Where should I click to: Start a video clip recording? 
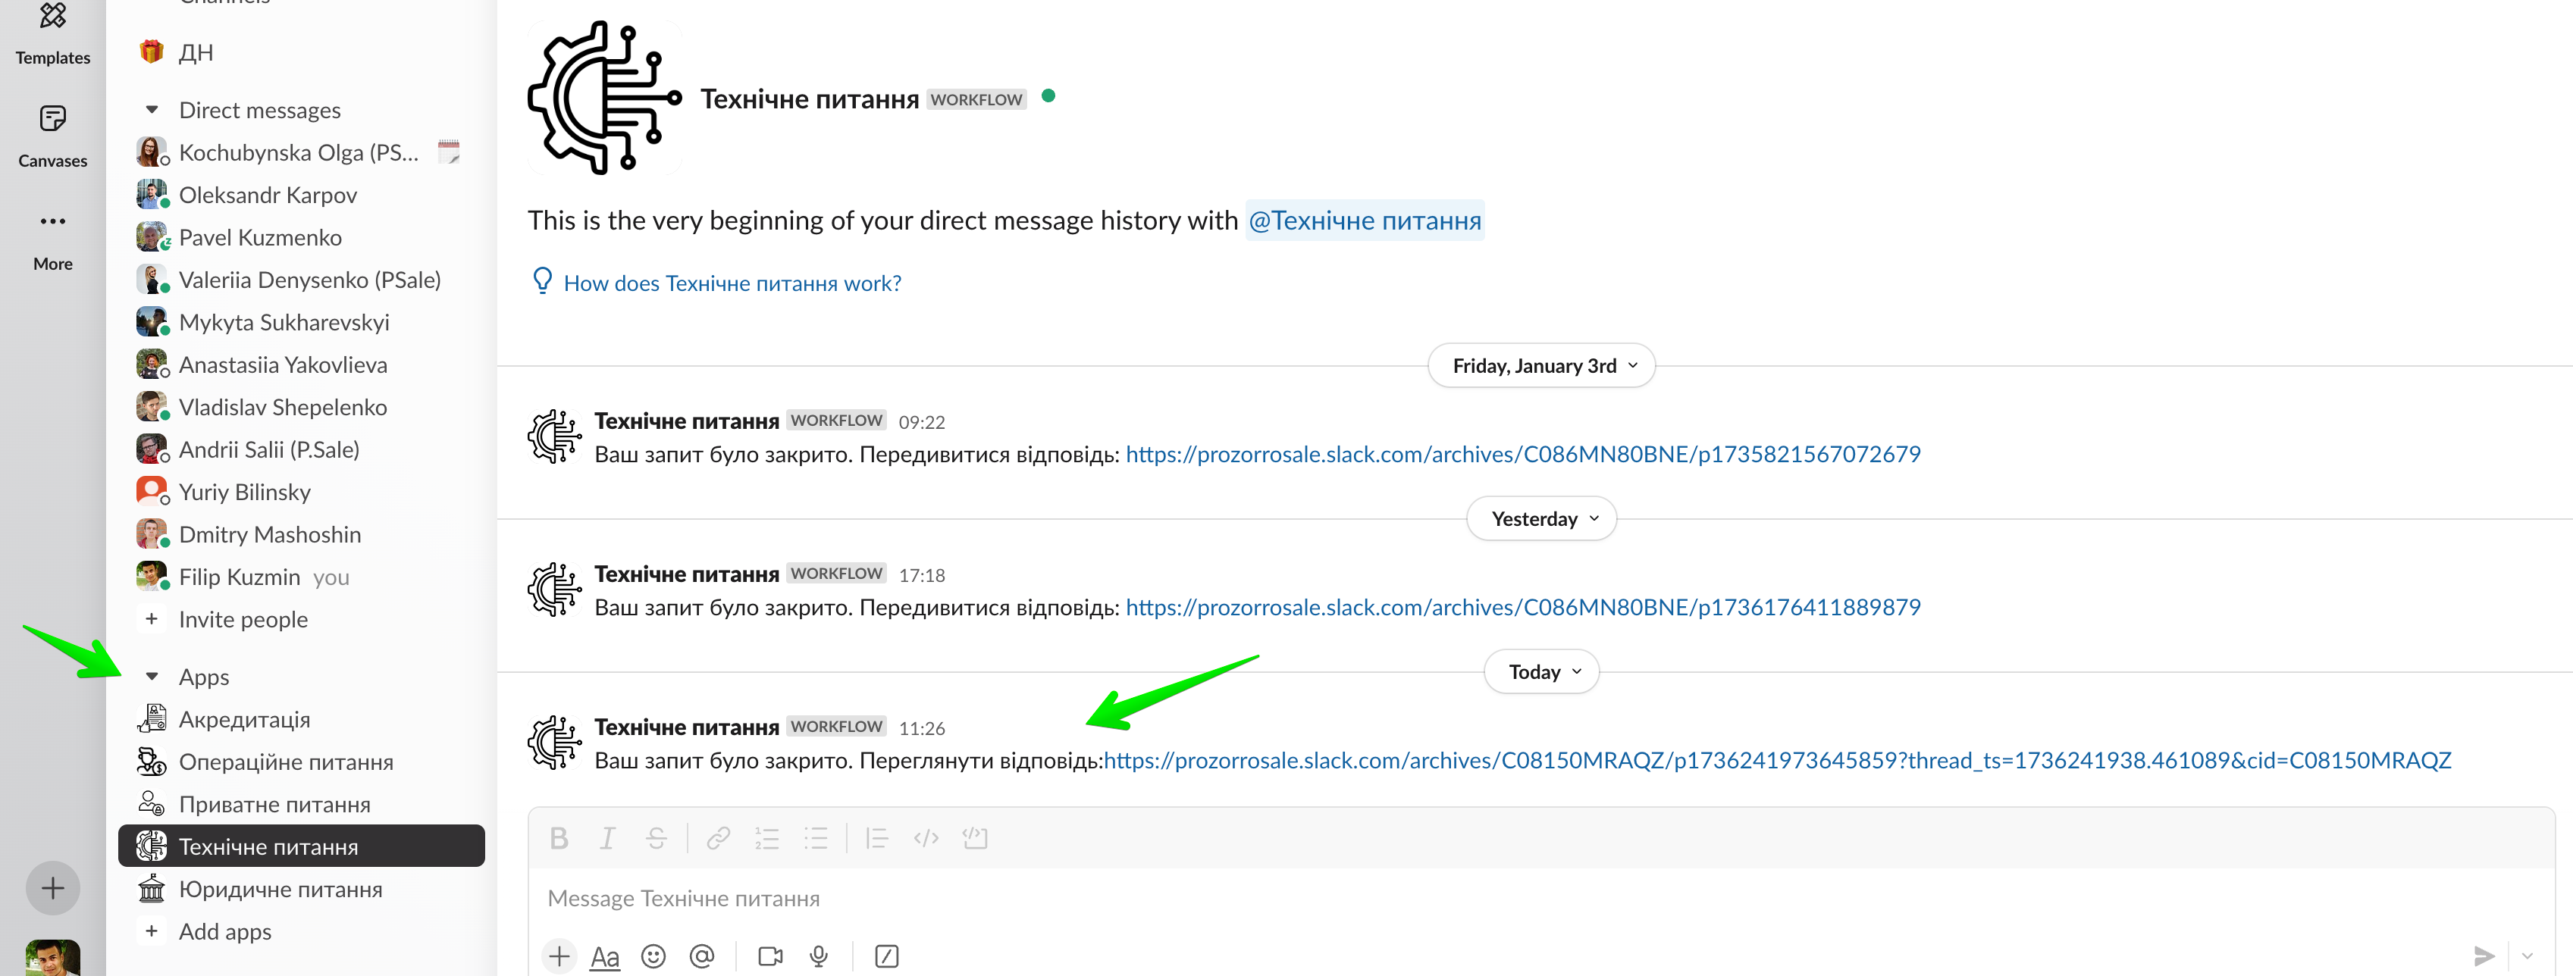[770, 956]
